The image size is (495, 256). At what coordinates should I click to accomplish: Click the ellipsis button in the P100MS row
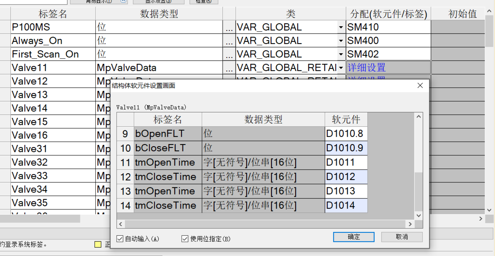click(229, 27)
